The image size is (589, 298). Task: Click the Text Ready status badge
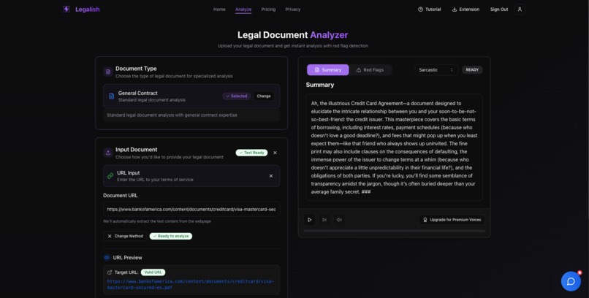point(251,153)
